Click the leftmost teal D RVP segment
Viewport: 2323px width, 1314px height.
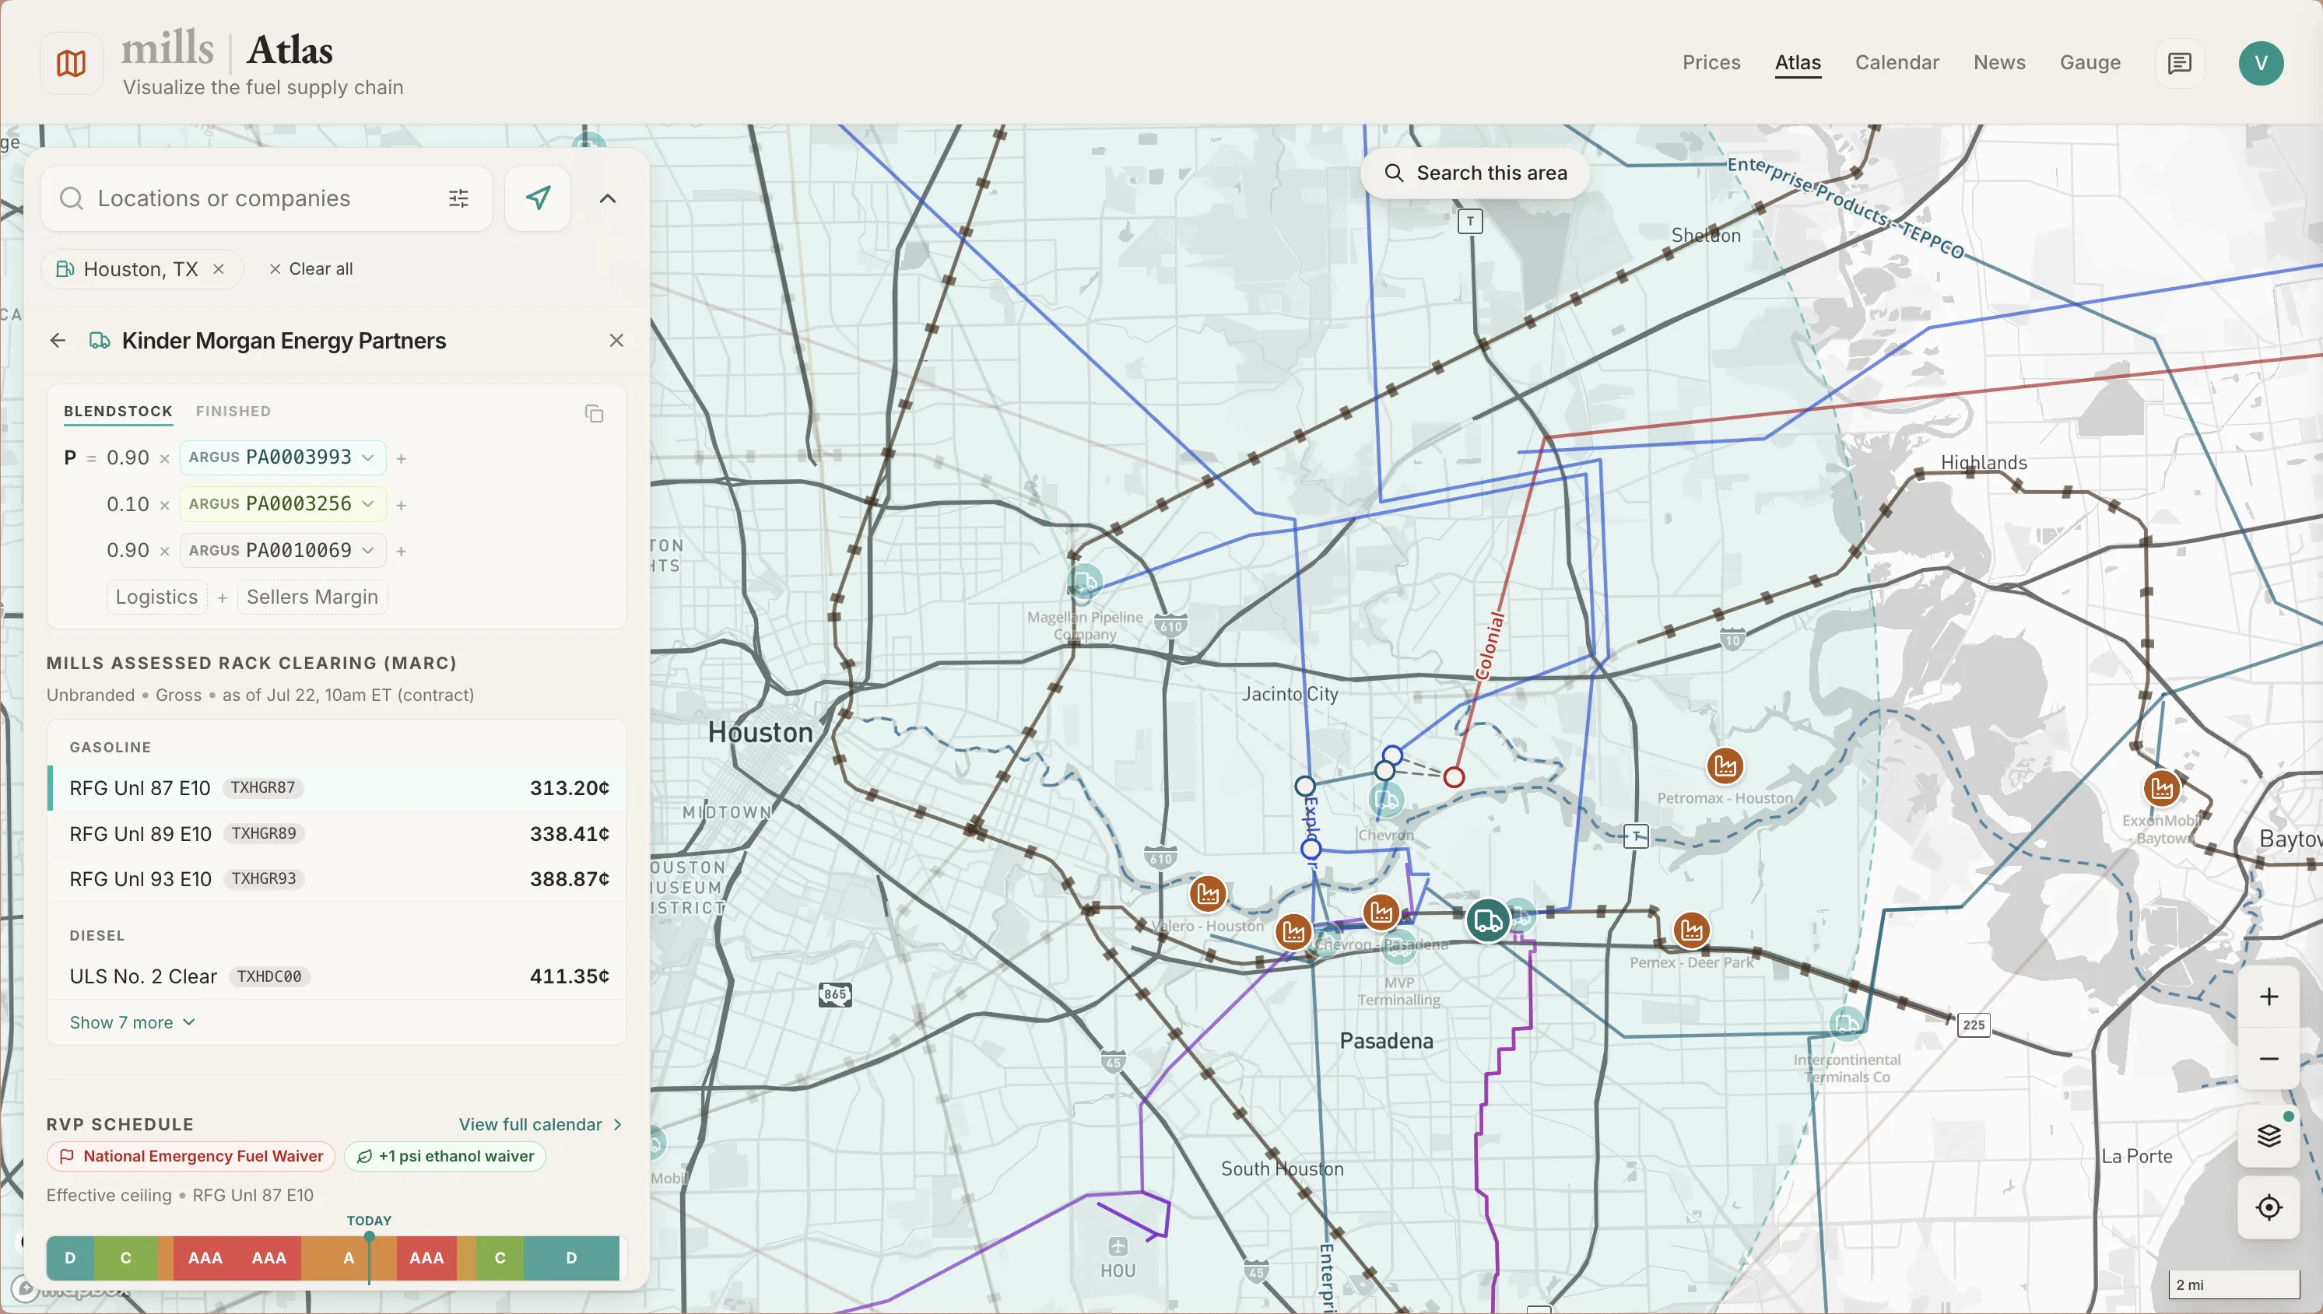(x=70, y=1258)
